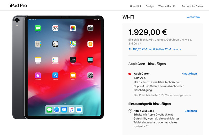209x135 pixels.
Task: Tap the Settings gear app icon
Action: 90,75
